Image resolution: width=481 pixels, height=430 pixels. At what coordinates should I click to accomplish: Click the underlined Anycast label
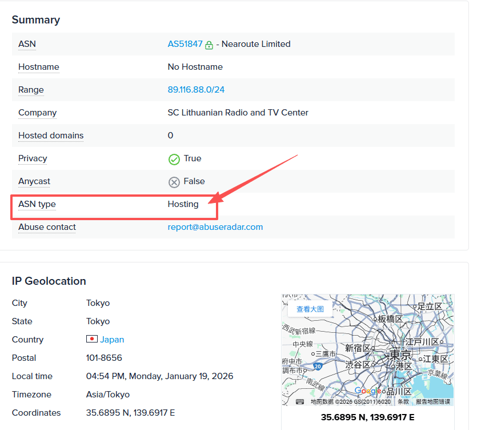34,181
